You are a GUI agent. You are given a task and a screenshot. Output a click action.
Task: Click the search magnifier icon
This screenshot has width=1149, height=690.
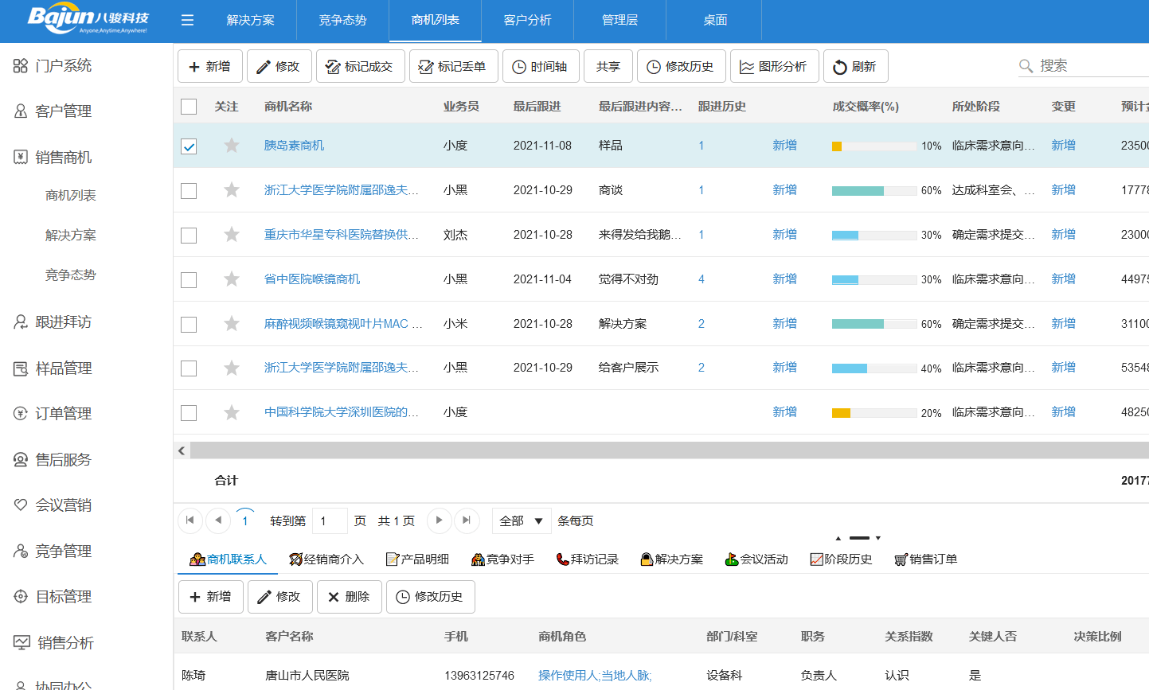[1026, 65]
